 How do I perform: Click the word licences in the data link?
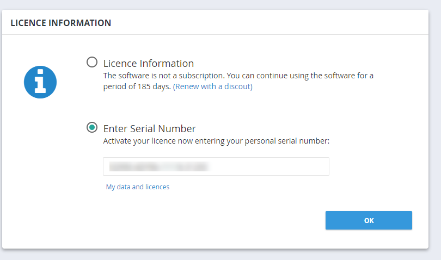tap(157, 187)
